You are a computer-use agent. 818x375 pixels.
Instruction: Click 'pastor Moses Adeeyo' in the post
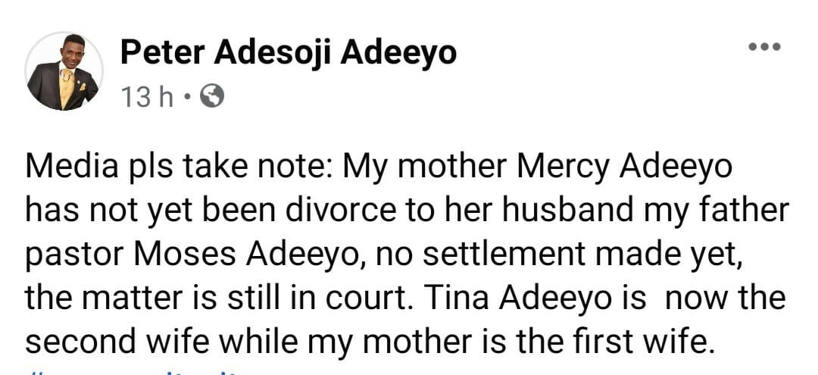[x=201, y=254]
